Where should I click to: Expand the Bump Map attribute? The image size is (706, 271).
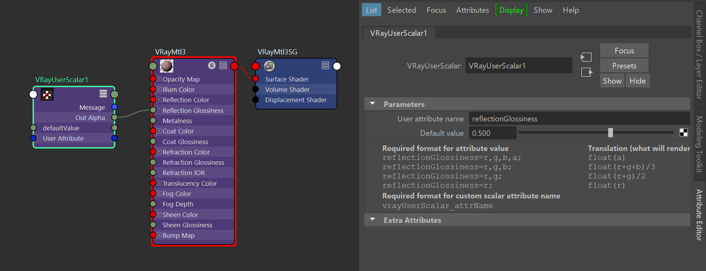point(159,235)
